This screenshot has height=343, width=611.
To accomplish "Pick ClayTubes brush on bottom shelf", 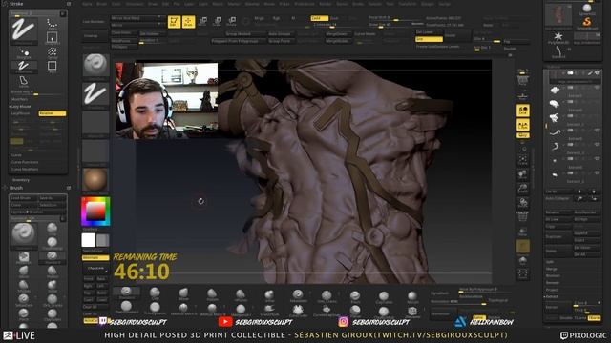I will (x=384, y=297).
